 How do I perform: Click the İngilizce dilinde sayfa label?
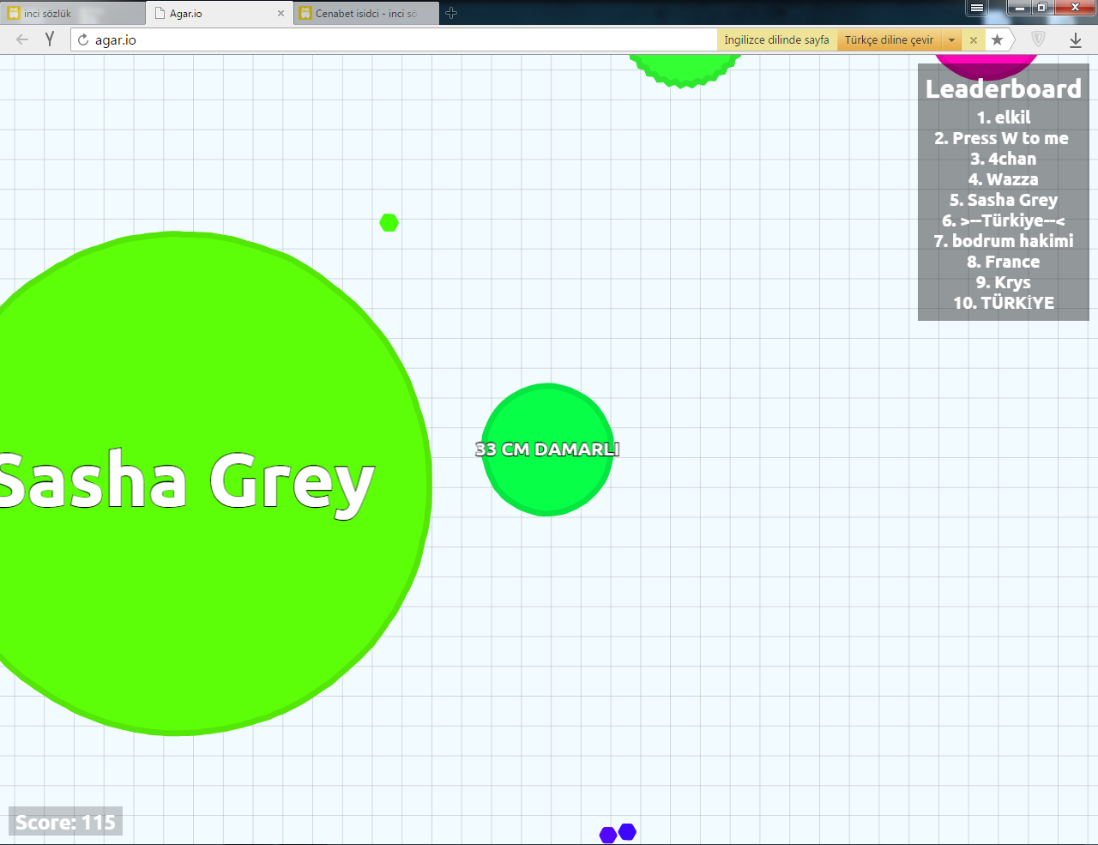point(776,39)
